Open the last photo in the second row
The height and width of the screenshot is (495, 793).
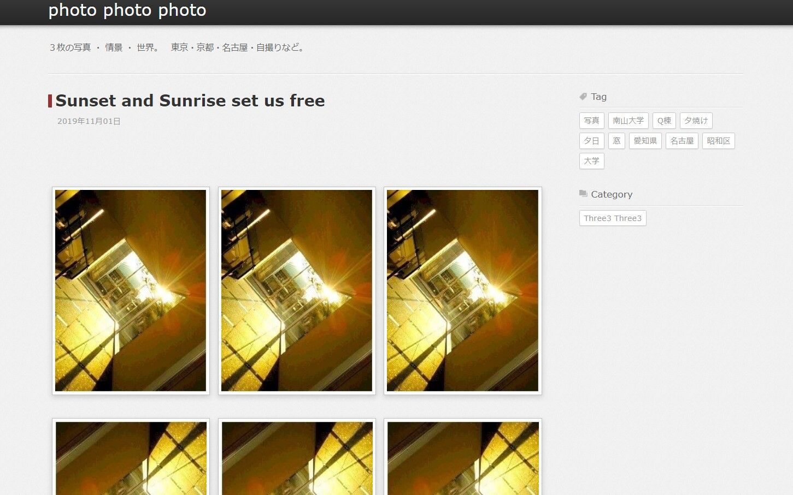(462, 457)
